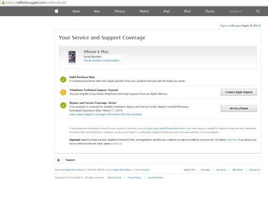The width and height of the screenshot is (268, 197).
Task: Click the small Apple icon in footer breadcrumb
Action: pyautogui.click(x=59, y=160)
